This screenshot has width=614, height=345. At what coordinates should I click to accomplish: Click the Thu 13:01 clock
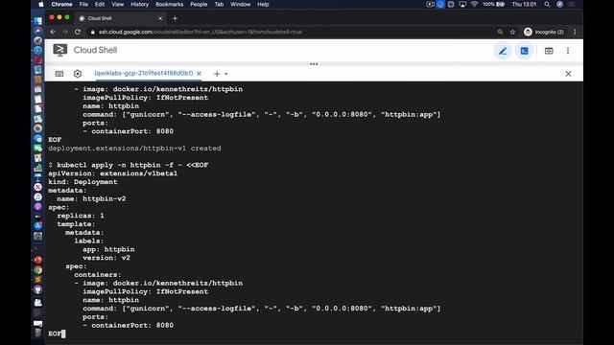(524, 4)
